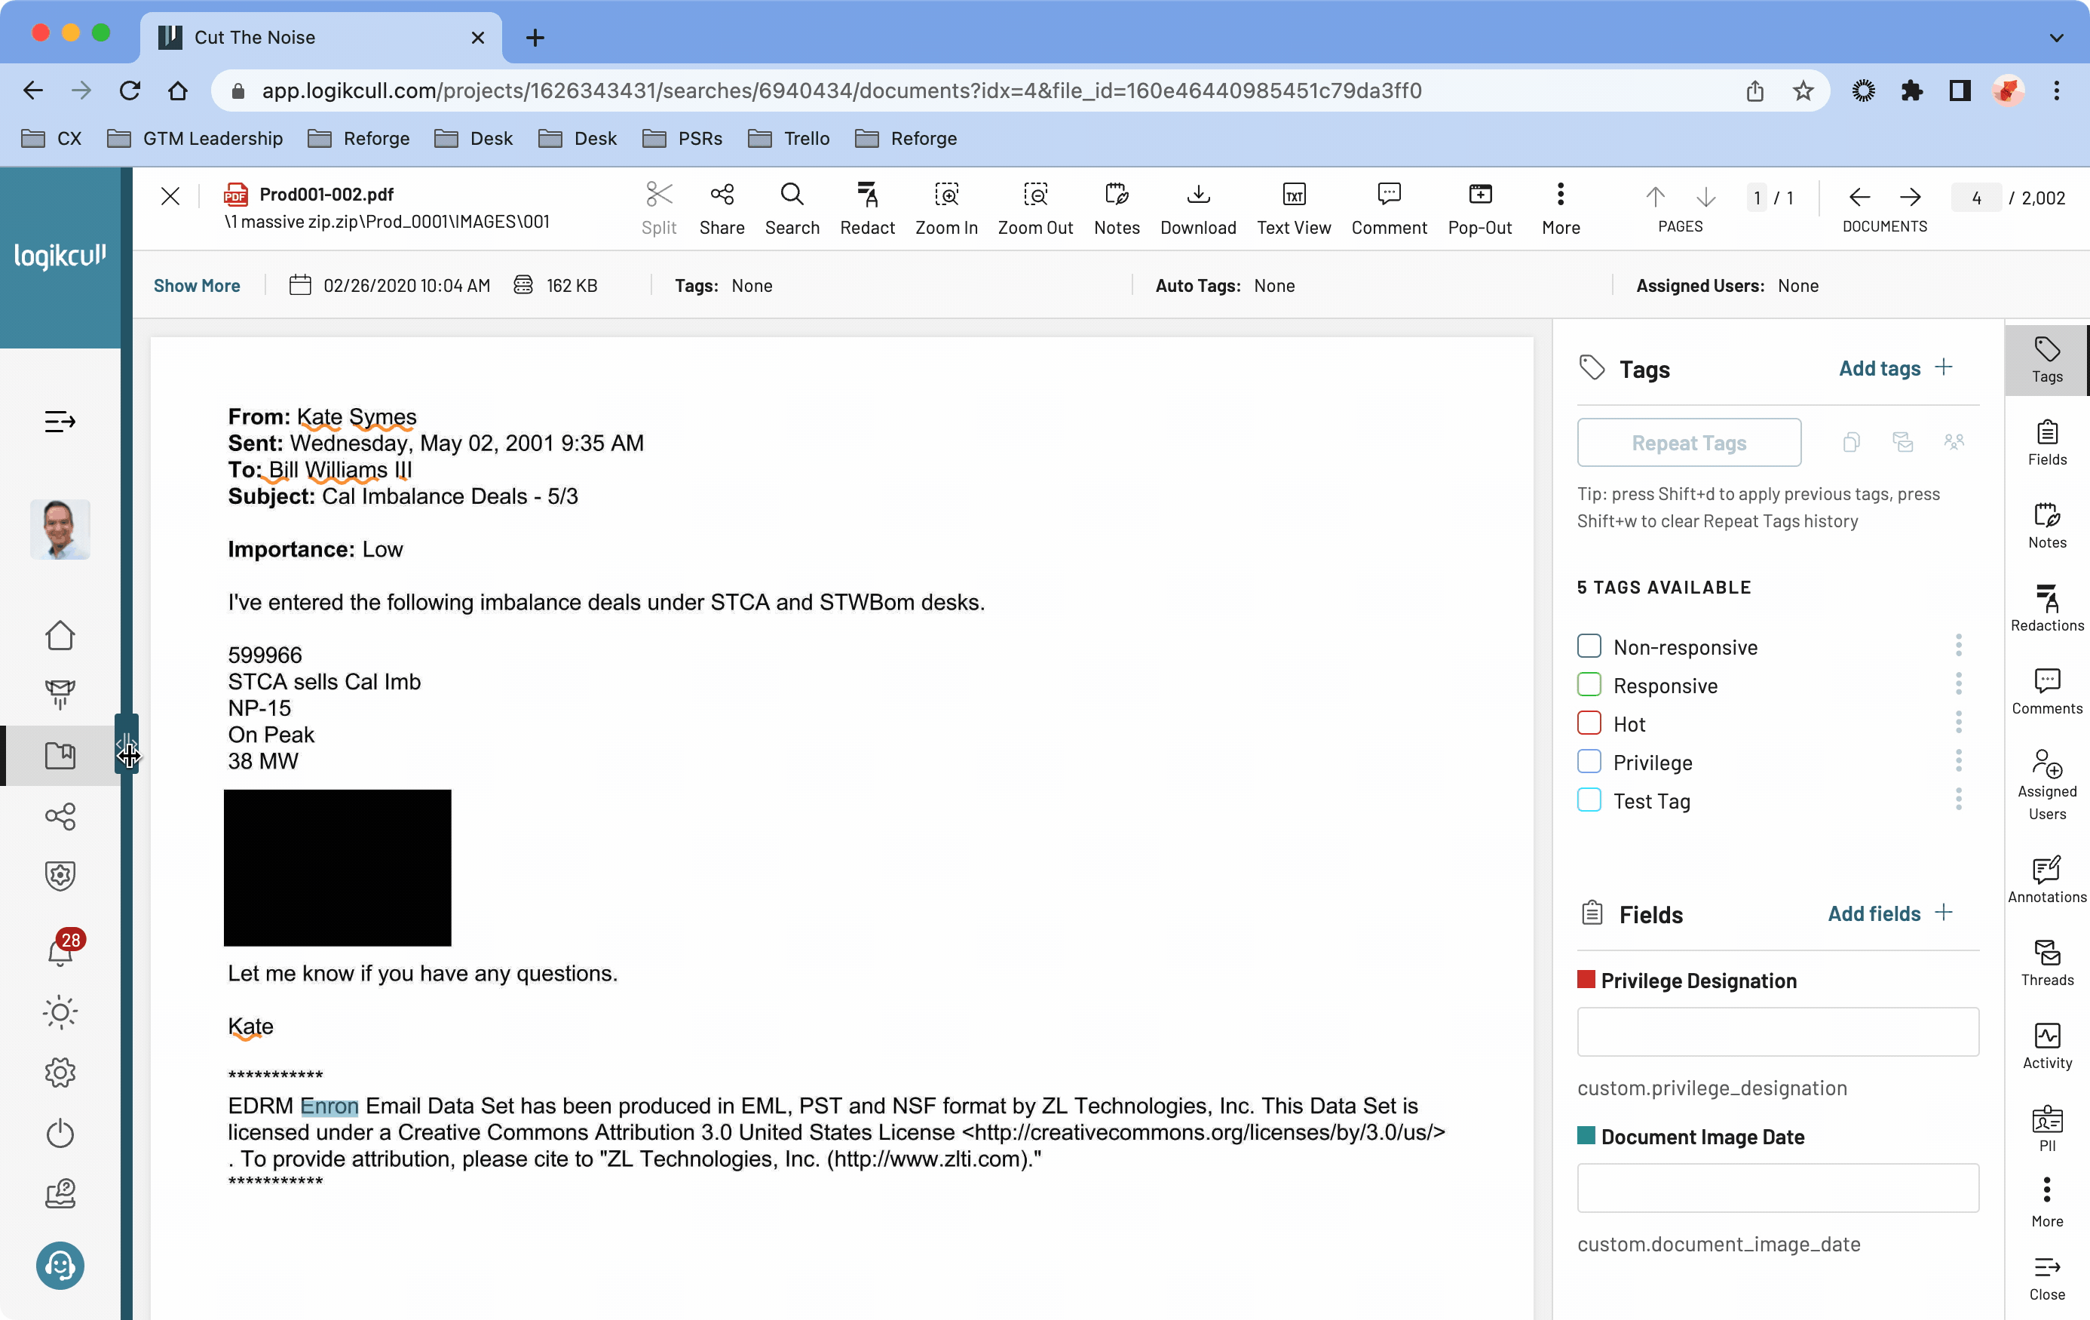Image resolution: width=2090 pixels, height=1320 pixels.
Task: Open the Annotations panel
Action: pyautogui.click(x=2046, y=880)
